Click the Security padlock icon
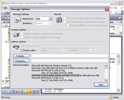The image size is (124, 100). pyautogui.click(x=59, y=20)
